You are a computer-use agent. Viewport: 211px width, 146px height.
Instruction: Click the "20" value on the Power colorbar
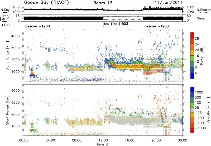[x=197, y=50]
